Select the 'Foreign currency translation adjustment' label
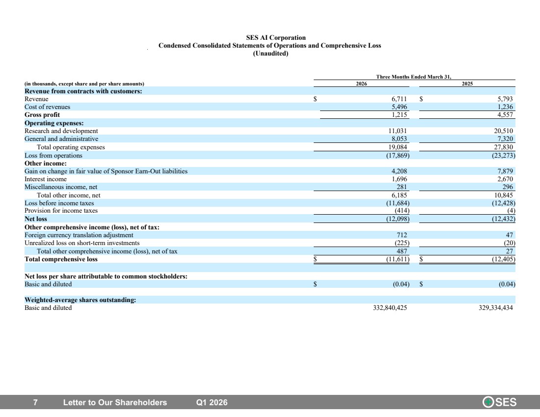 pos(79,235)
